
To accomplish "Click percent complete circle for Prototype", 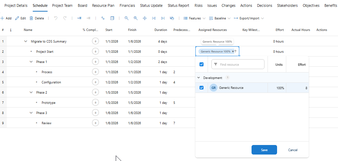I will click(96, 102).
